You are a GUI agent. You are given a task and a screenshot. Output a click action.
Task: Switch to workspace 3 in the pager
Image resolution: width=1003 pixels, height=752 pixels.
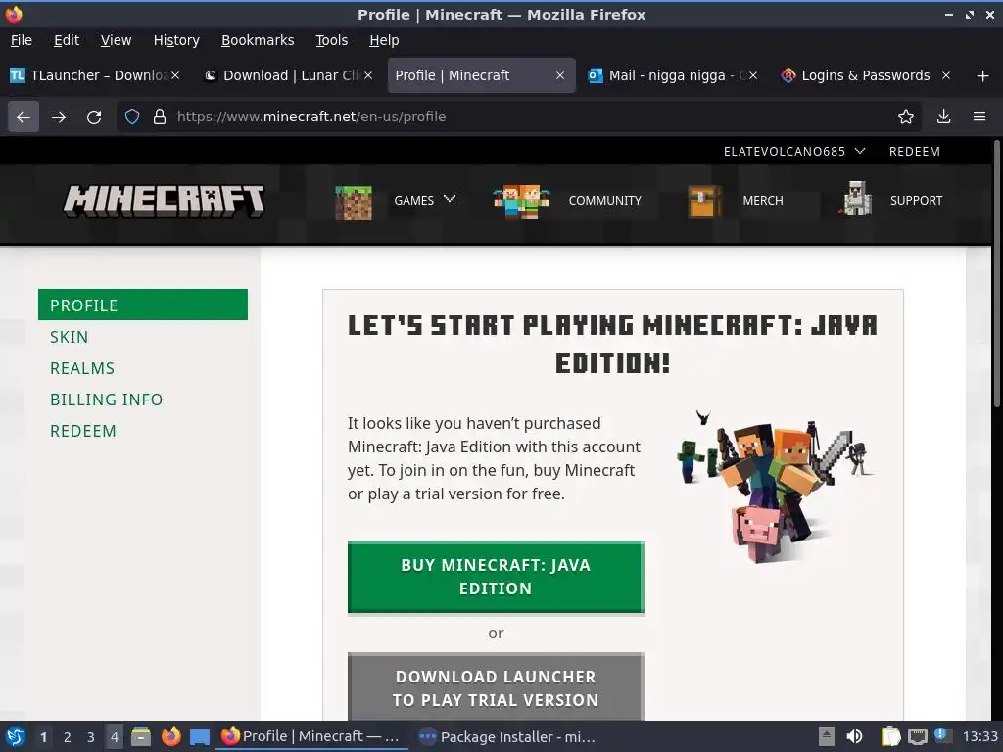pos(91,737)
